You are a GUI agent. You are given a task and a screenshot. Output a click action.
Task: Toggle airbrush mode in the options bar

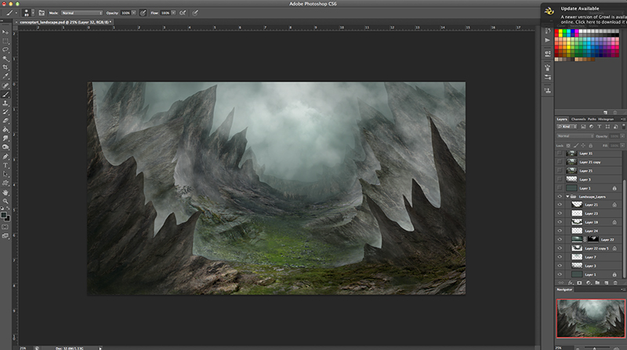(182, 13)
